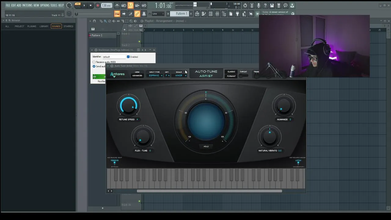This screenshot has height=220, width=391.
Task: Open the chat bubble icon
Action: coord(285,5)
